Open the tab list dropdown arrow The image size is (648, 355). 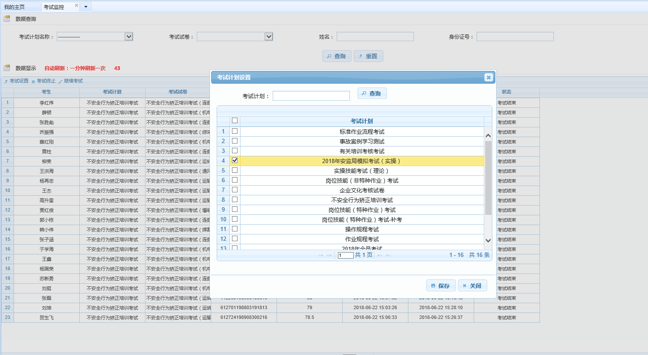click(x=86, y=7)
